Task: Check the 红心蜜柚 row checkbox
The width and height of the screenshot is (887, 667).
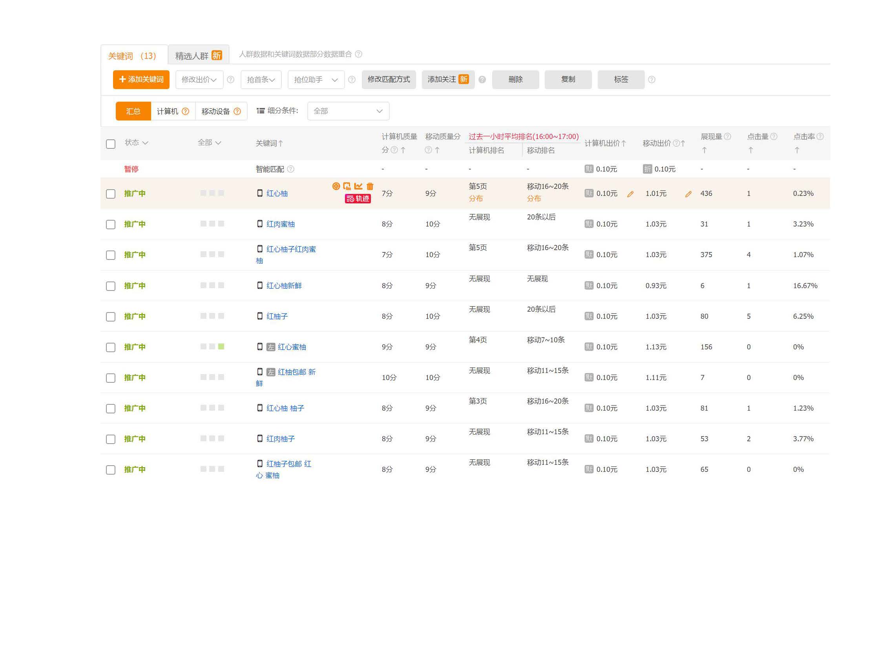Action: 111,347
